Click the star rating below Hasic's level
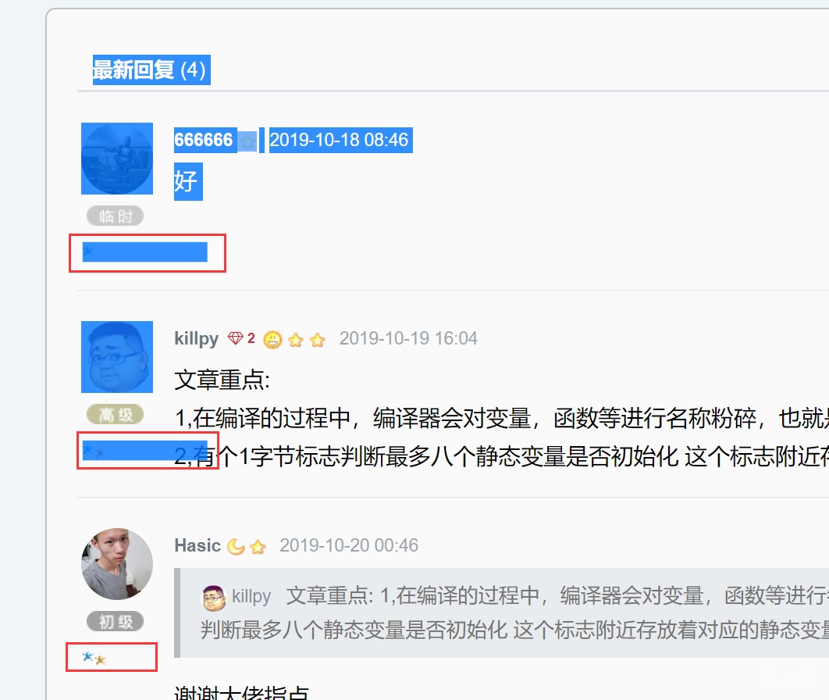The height and width of the screenshot is (700, 829). tap(94, 658)
